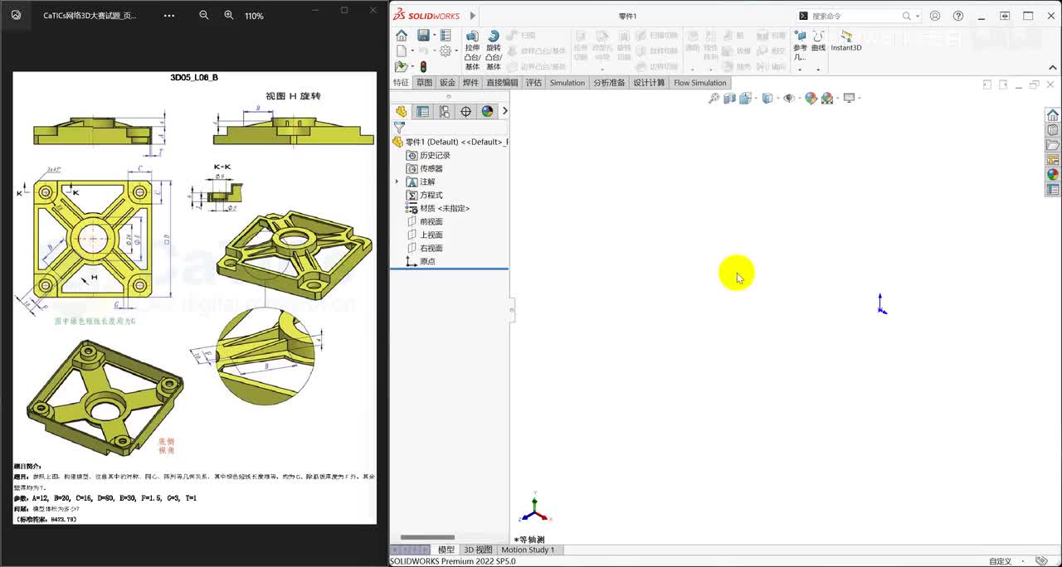Switch to Flow Simulation ribbon tab
Image resolution: width=1062 pixels, height=567 pixels.
(700, 83)
